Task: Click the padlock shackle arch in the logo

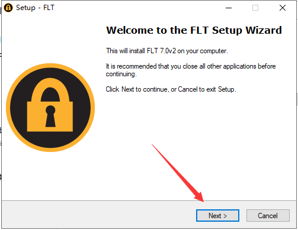Action: [50, 90]
